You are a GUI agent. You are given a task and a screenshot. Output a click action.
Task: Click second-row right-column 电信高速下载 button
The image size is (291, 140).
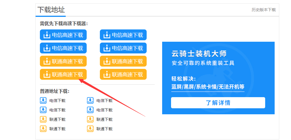pos(123,48)
